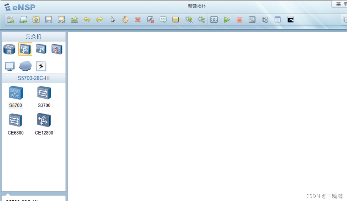The height and width of the screenshot is (201, 347).
Task: Click the red X delete icon
Action: coord(138,19)
